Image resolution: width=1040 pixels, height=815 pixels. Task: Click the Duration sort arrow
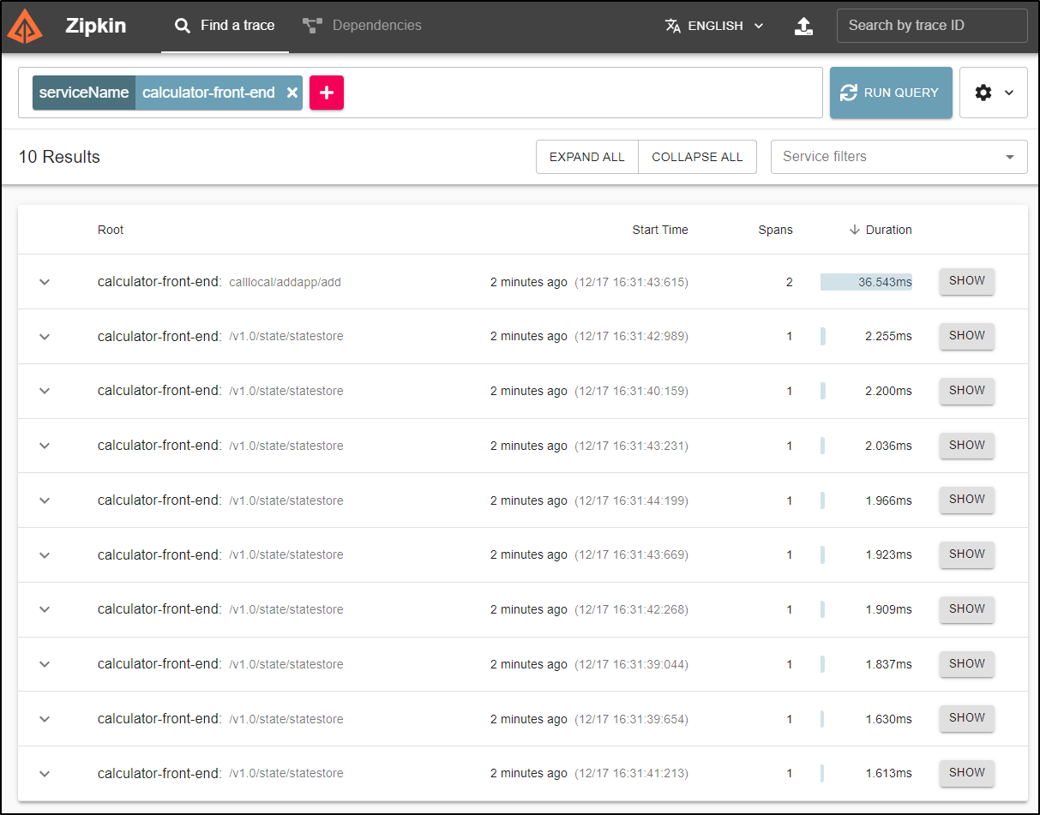tap(855, 230)
